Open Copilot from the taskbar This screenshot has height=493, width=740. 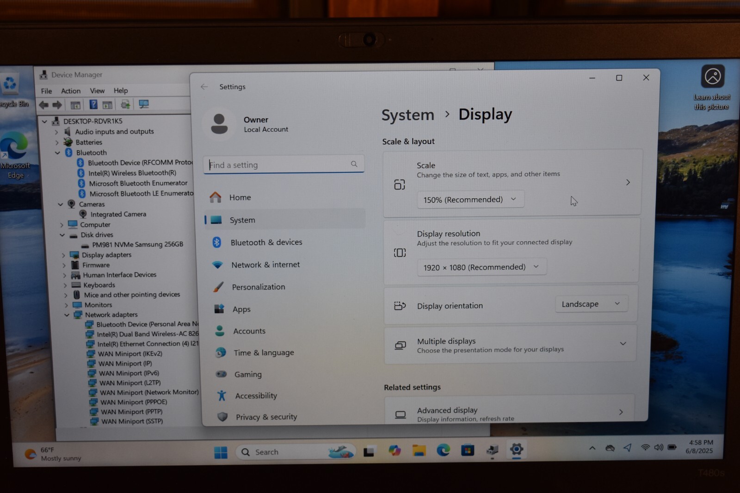click(x=395, y=450)
